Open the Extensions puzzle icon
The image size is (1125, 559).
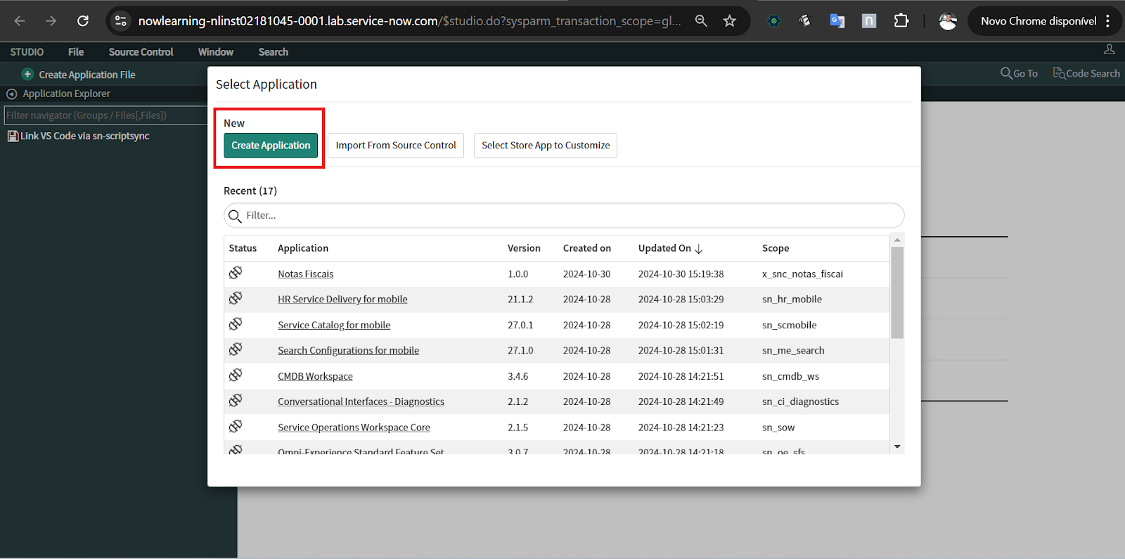[901, 21]
